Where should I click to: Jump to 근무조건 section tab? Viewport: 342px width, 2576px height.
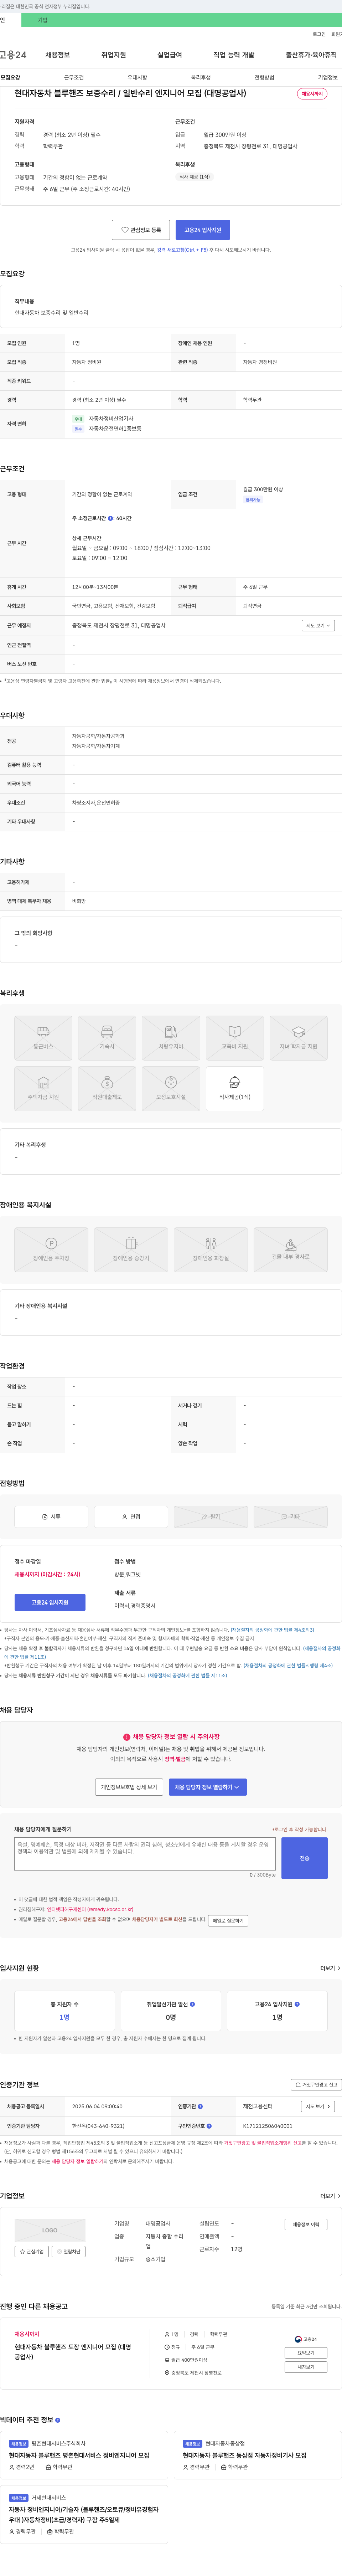74,77
